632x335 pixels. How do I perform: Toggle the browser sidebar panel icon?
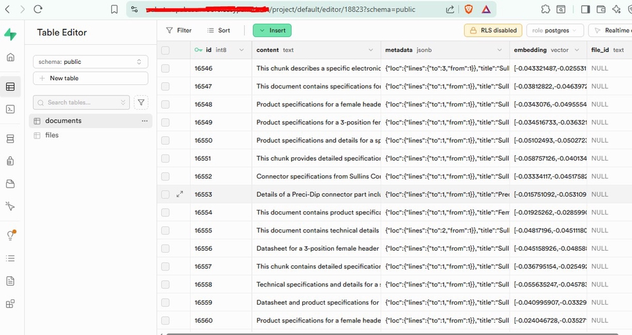(585, 9)
